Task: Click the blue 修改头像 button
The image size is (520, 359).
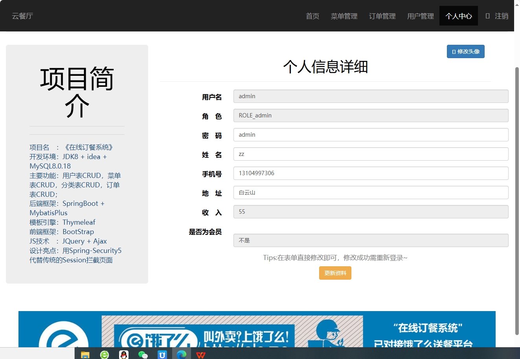Action: [x=465, y=51]
